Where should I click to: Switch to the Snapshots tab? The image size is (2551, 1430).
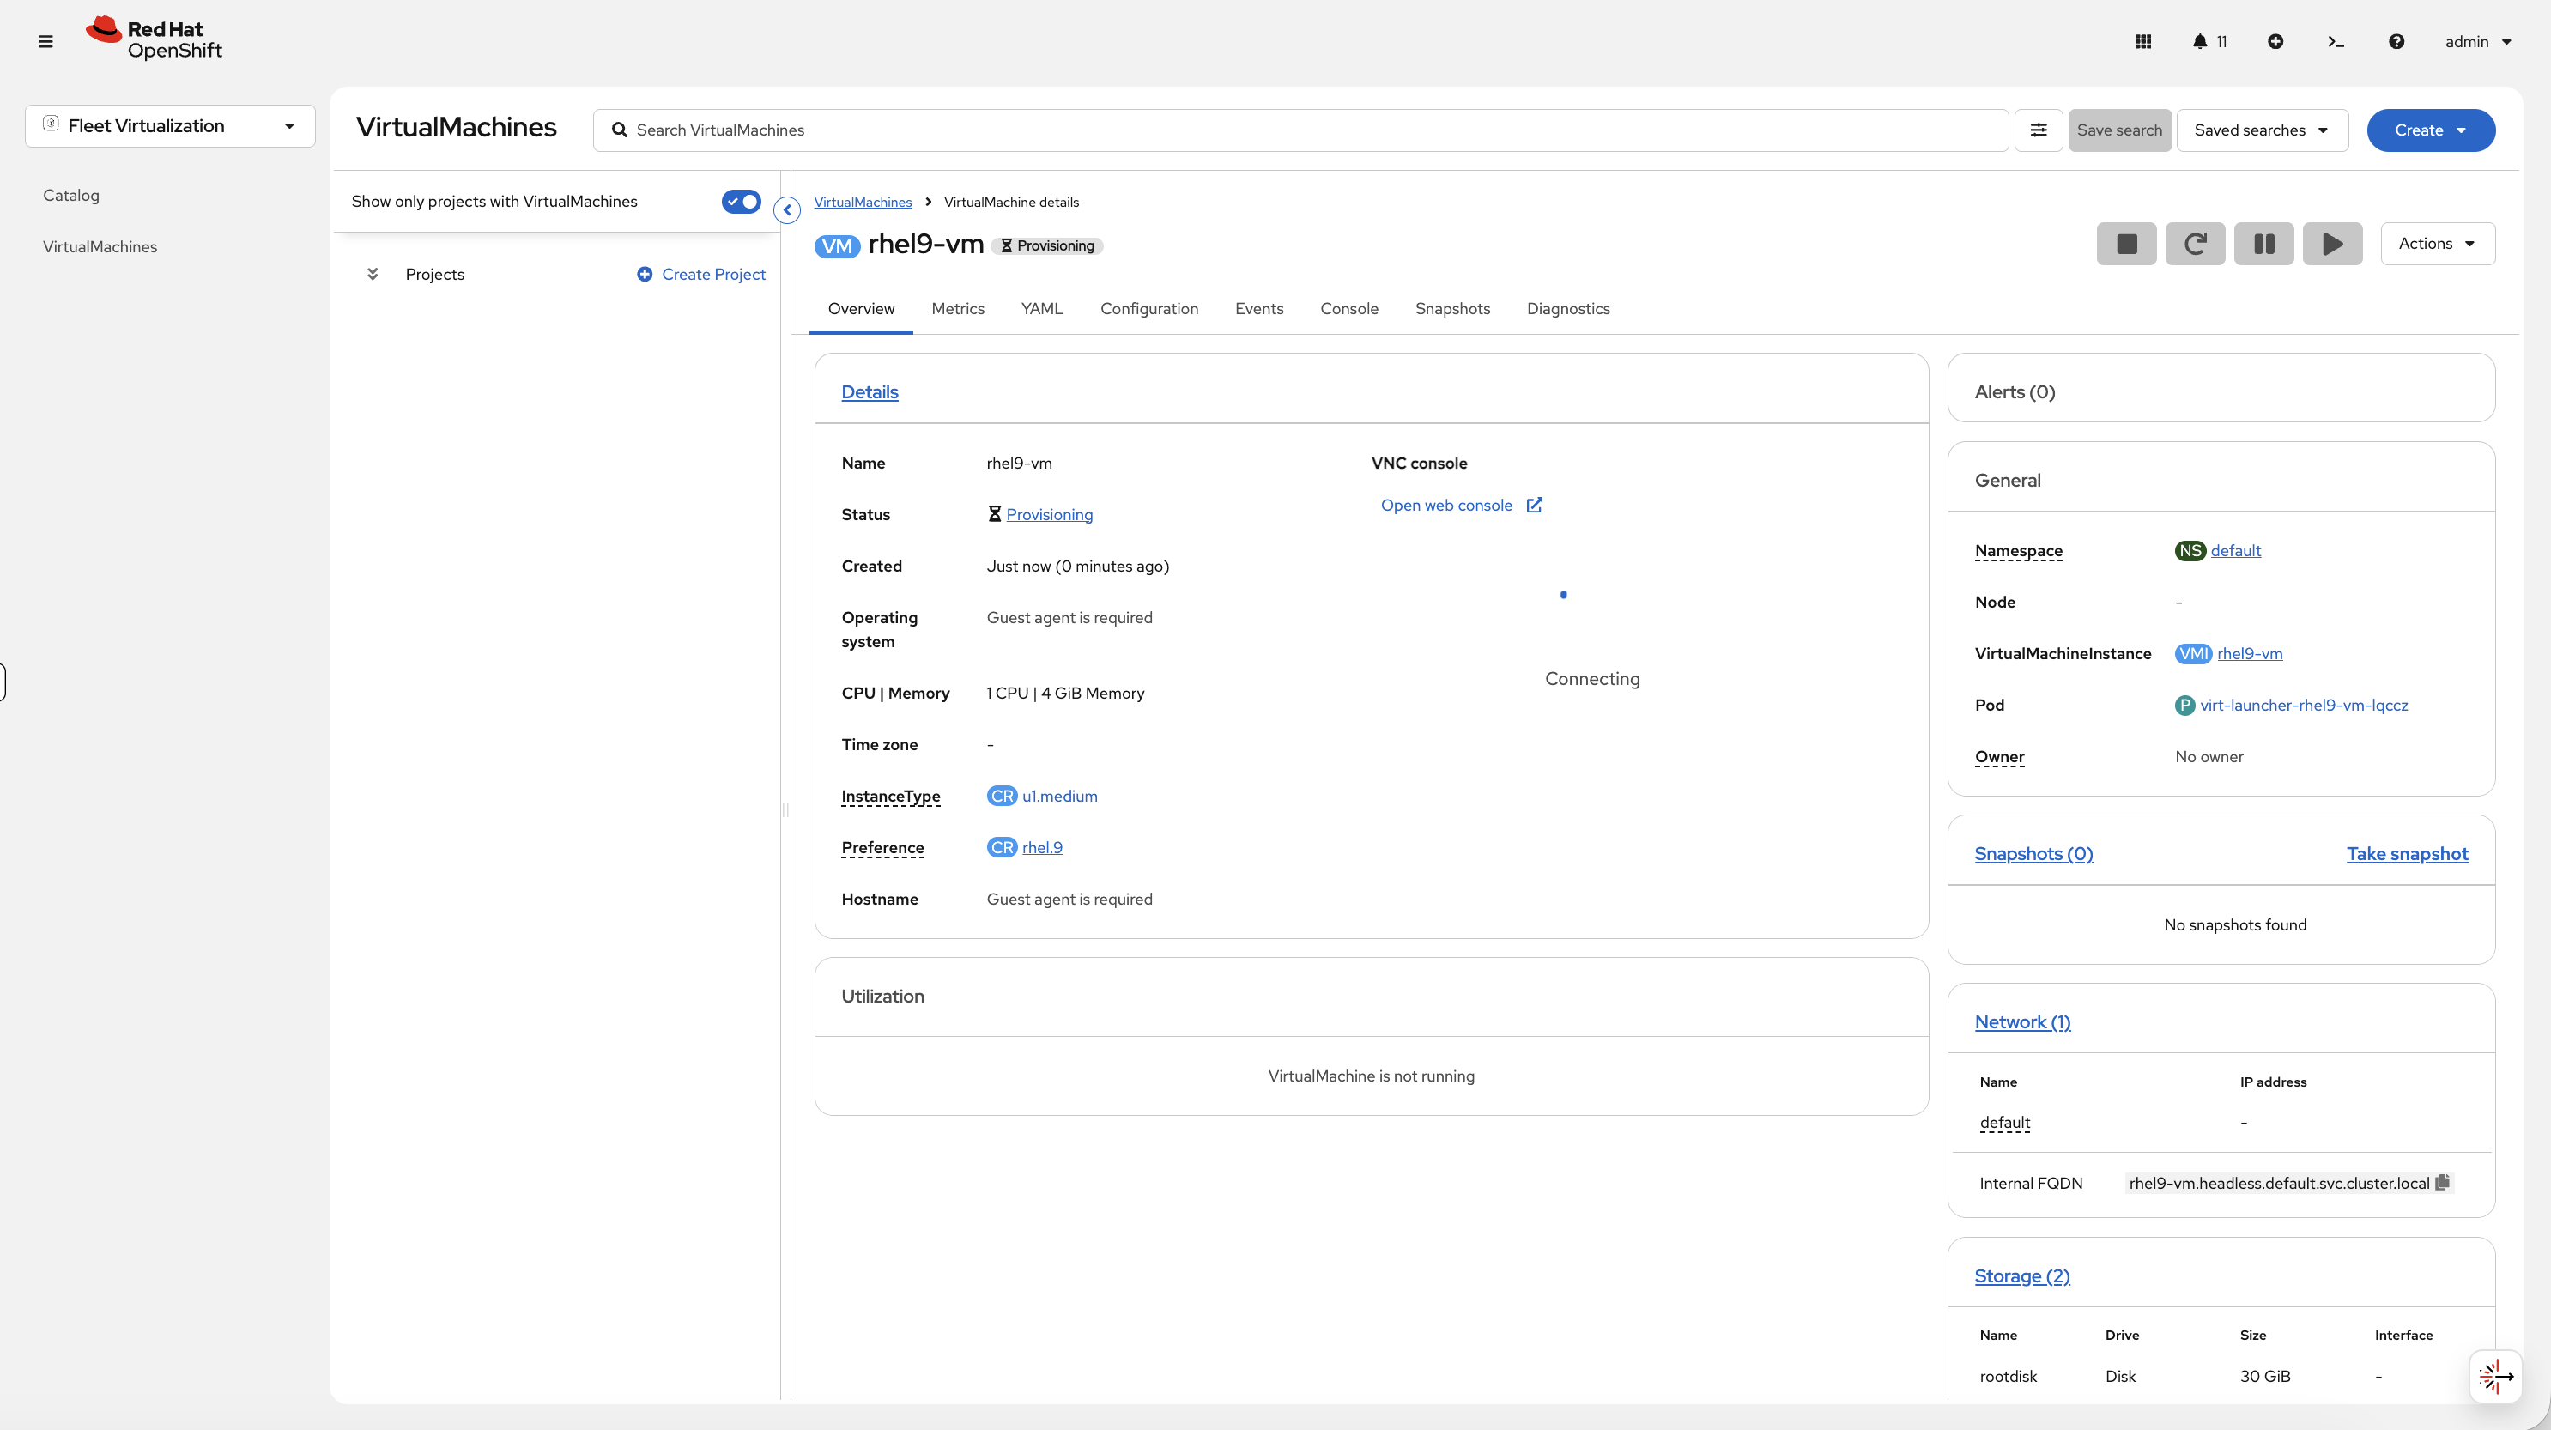point(1451,308)
